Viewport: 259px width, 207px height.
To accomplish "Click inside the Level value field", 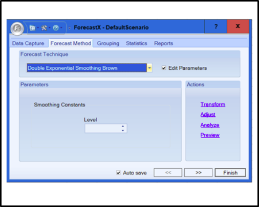I will point(103,128).
